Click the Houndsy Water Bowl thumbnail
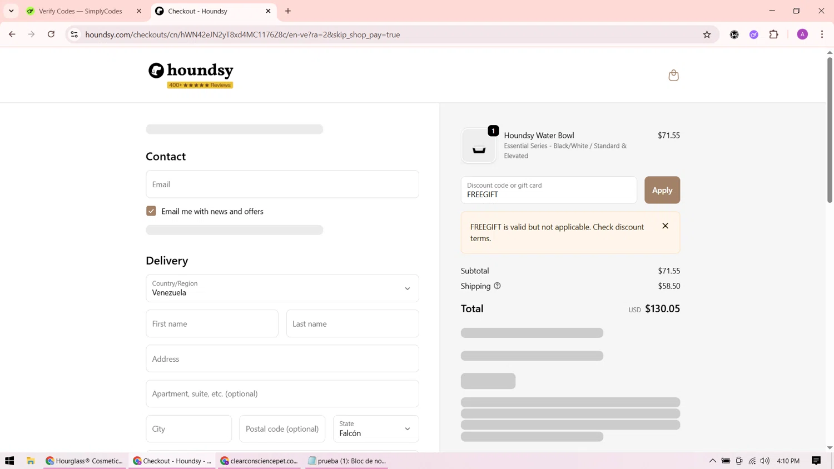The image size is (834, 469). (x=478, y=146)
